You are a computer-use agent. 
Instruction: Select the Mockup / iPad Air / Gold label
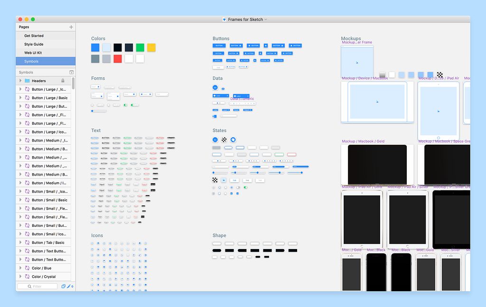[362, 187]
